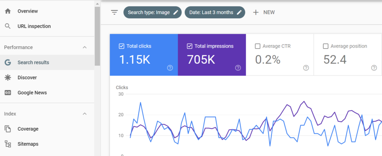Click the filter list icon
The image size is (382, 156).
(x=114, y=12)
